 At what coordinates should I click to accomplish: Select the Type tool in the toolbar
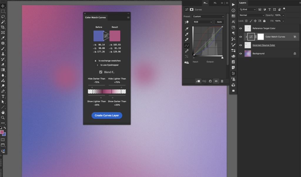(3, 96)
